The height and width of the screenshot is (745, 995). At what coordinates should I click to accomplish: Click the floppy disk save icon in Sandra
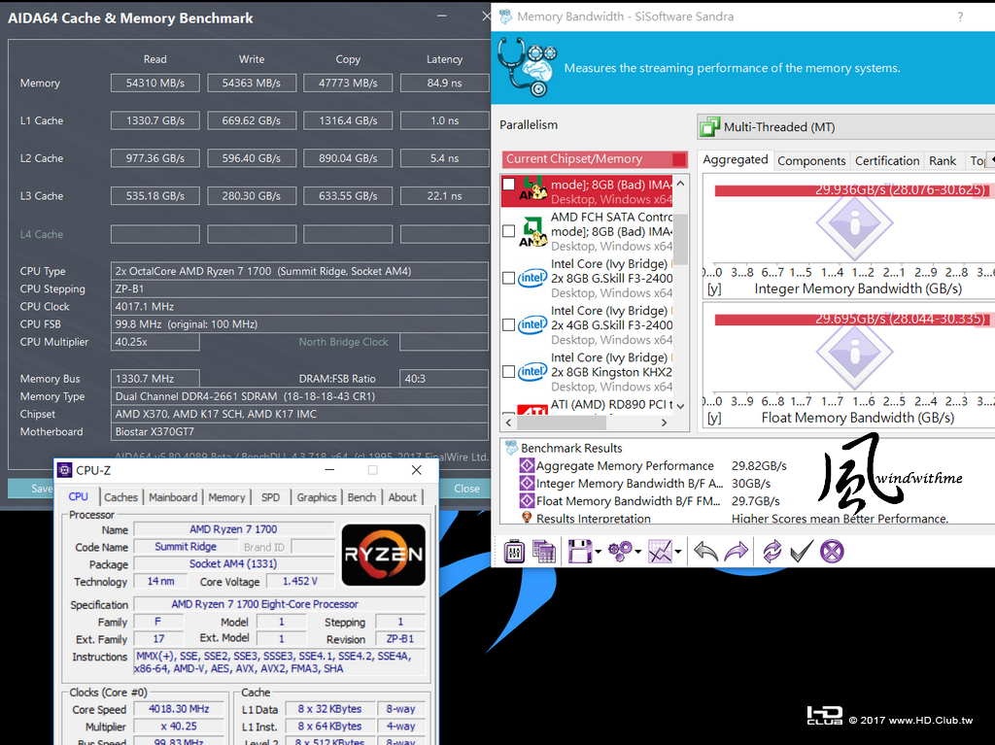click(579, 551)
